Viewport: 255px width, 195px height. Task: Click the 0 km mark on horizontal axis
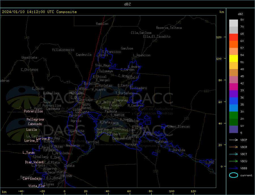[65, 191]
